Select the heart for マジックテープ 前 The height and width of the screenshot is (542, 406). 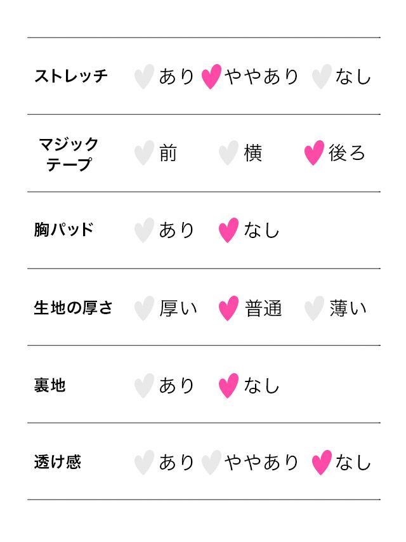144,154
